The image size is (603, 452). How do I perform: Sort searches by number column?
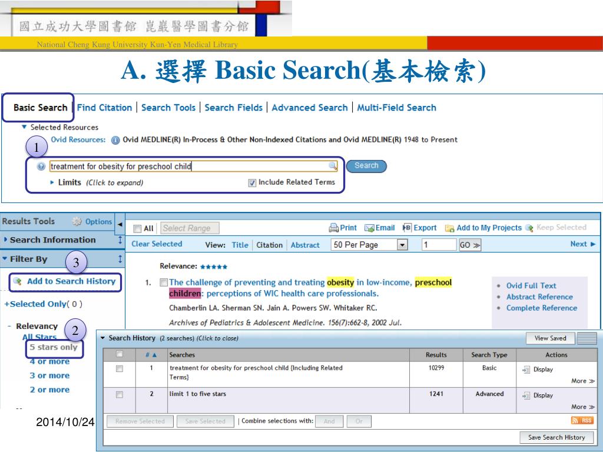(x=151, y=355)
